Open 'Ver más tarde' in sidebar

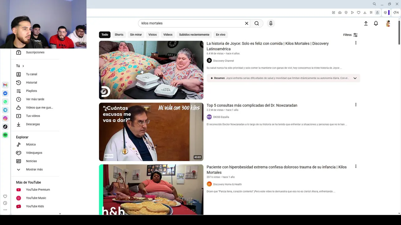click(x=35, y=99)
